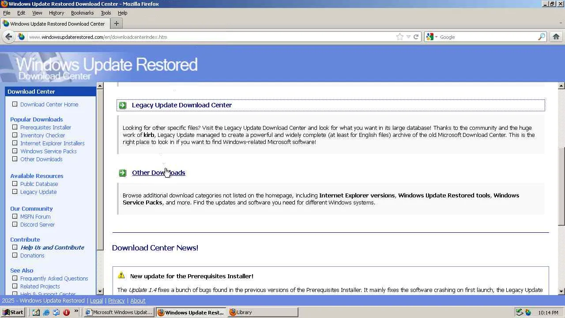
Task: Expand the Quick Launch overflow chevron
Action: pos(76,311)
